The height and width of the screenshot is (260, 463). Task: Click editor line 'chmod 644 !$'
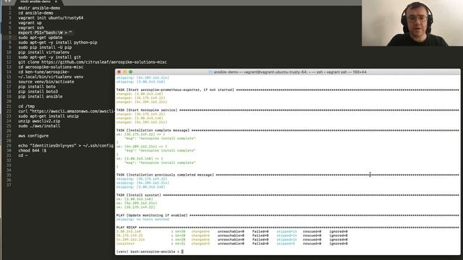pos(32,151)
